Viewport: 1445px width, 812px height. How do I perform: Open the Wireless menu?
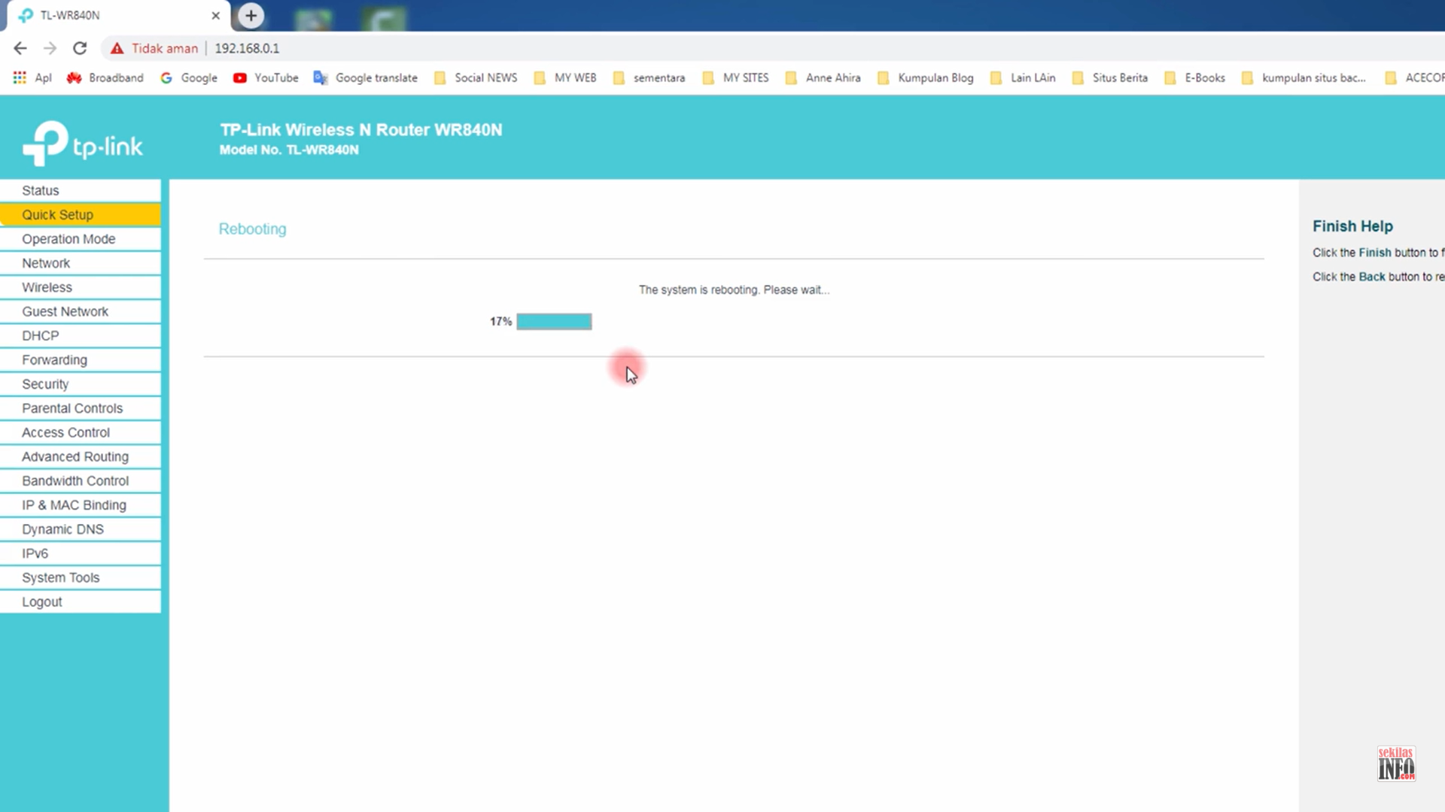tap(81, 287)
